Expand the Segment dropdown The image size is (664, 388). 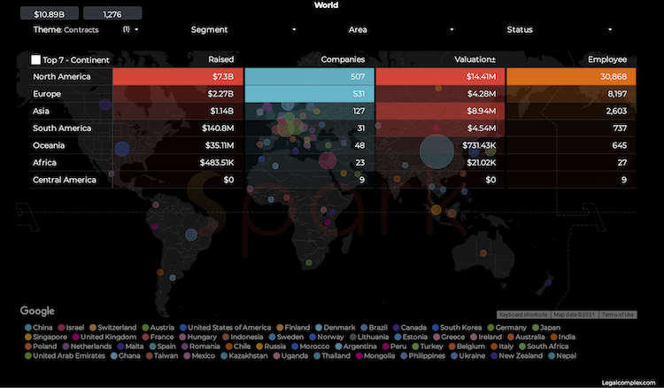[294, 29]
